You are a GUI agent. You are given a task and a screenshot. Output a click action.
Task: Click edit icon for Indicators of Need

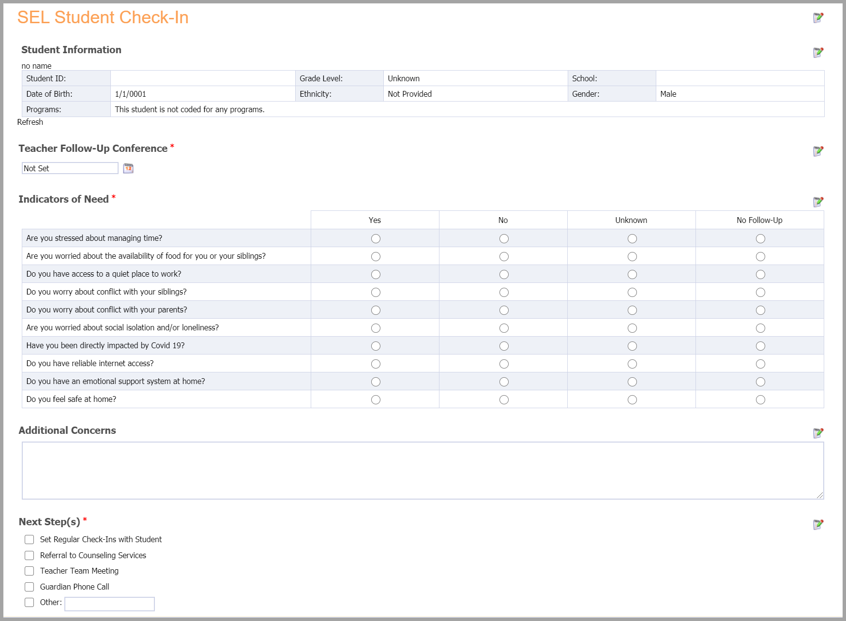[818, 202]
